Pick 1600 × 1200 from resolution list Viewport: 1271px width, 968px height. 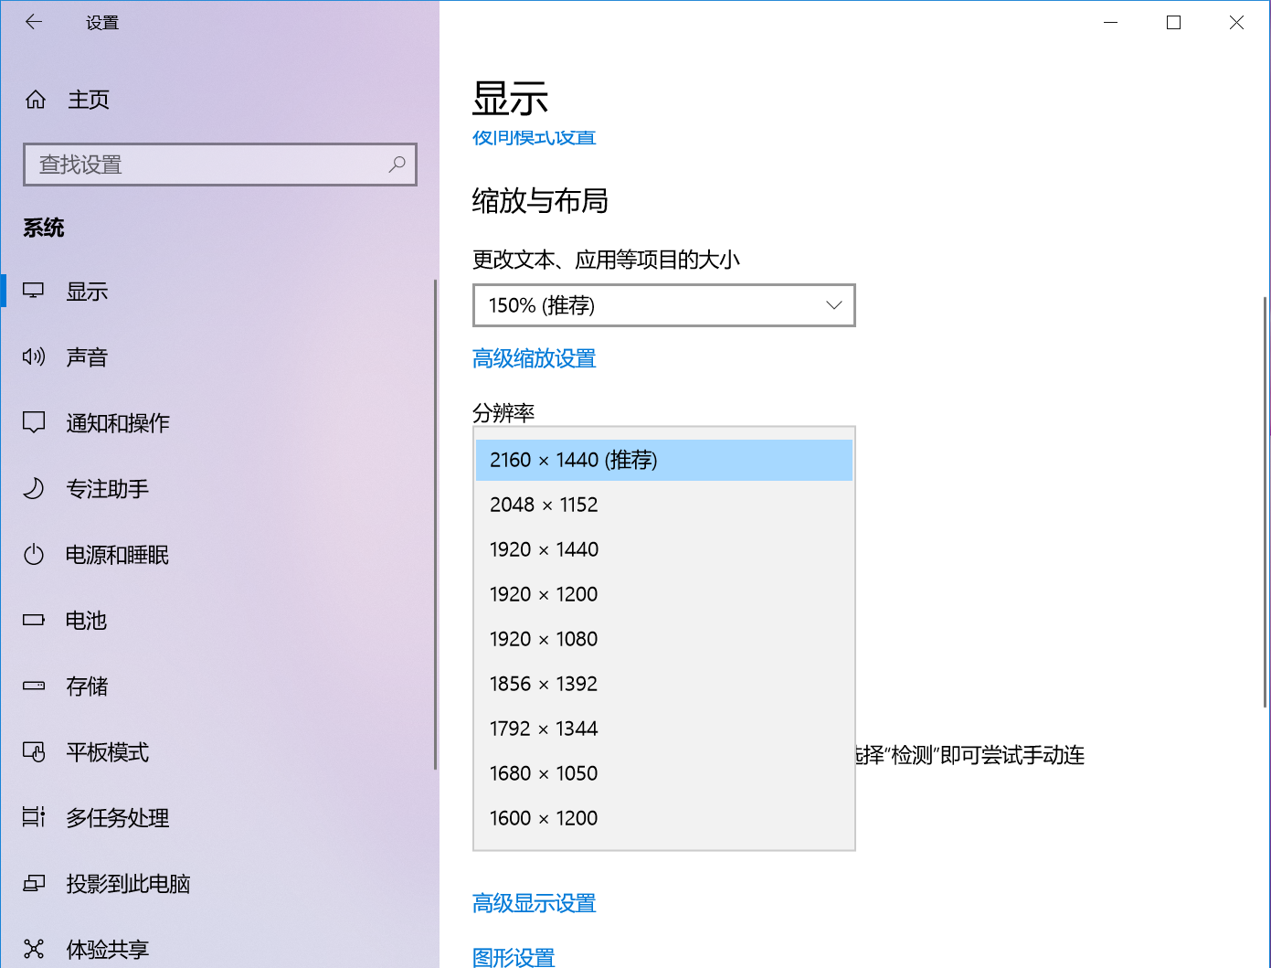pyautogui.click(x=544, y=818)
